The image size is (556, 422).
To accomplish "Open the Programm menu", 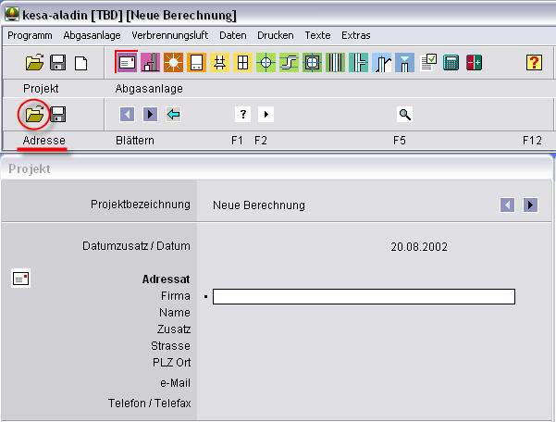I will coord(30,35).
